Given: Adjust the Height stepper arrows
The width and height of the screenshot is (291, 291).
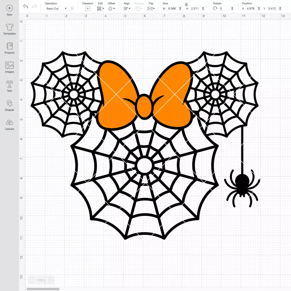Looking at the screenshot, I should tap(203, 8).
